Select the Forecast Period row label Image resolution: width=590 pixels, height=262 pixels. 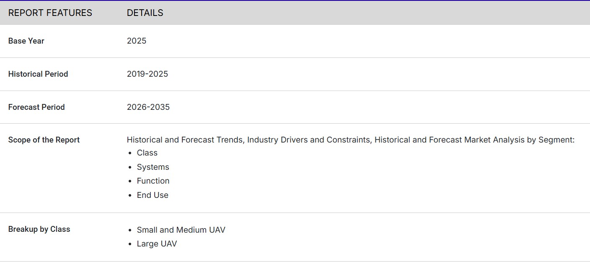tap(36, 107)
